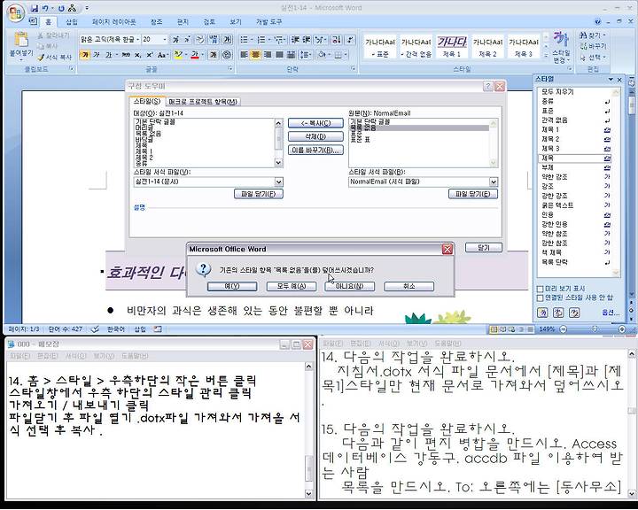The image size is (638, 510).
Task: Apply subscript formatting
Action: 138,55
